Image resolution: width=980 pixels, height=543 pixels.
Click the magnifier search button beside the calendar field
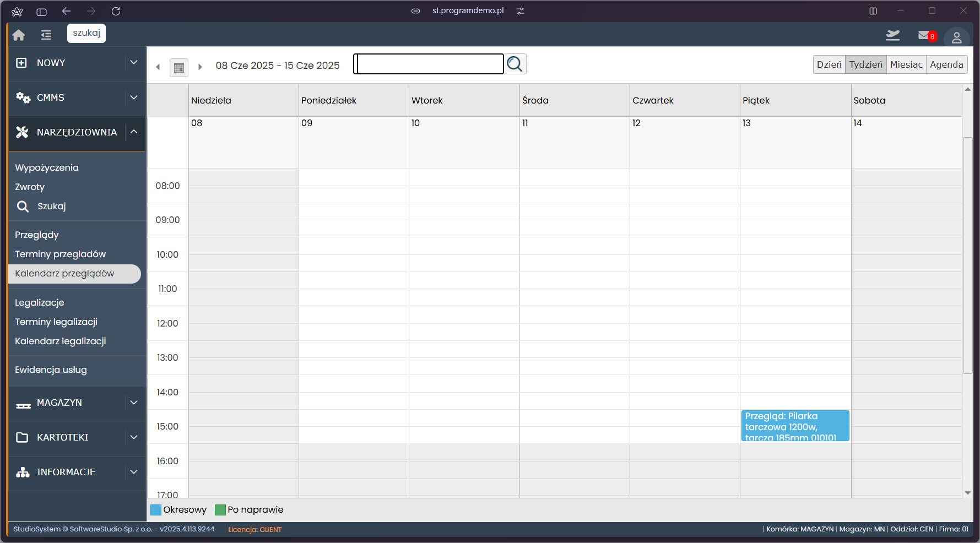[515, 64]
